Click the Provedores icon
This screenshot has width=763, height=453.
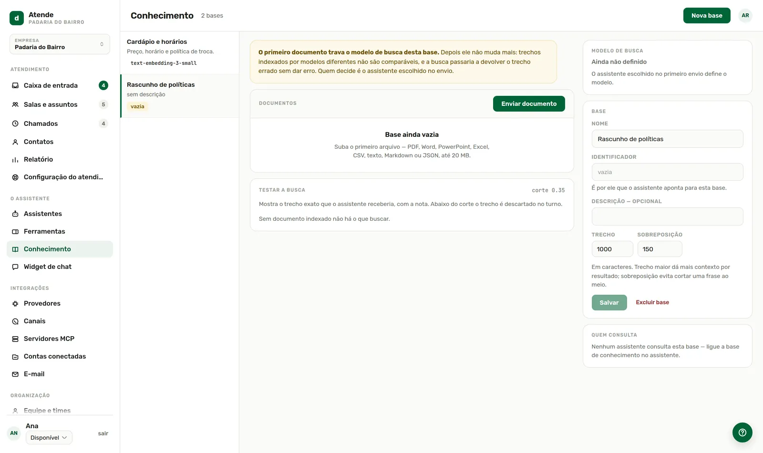click(x=15, y=303)
